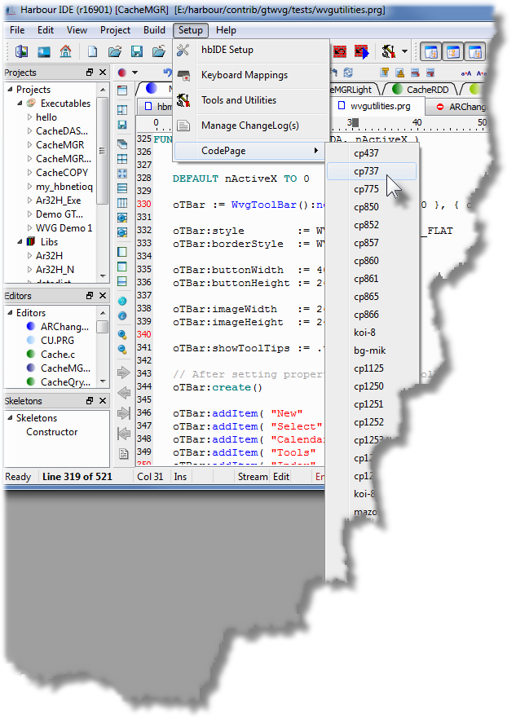
Task: Click the horizontal stack layout icon
Action: click(122, 188)
